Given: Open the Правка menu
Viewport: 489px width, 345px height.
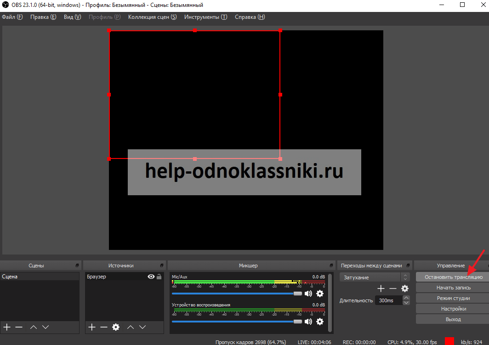Looking at the screenshot, I should click(x=43, y=17).
